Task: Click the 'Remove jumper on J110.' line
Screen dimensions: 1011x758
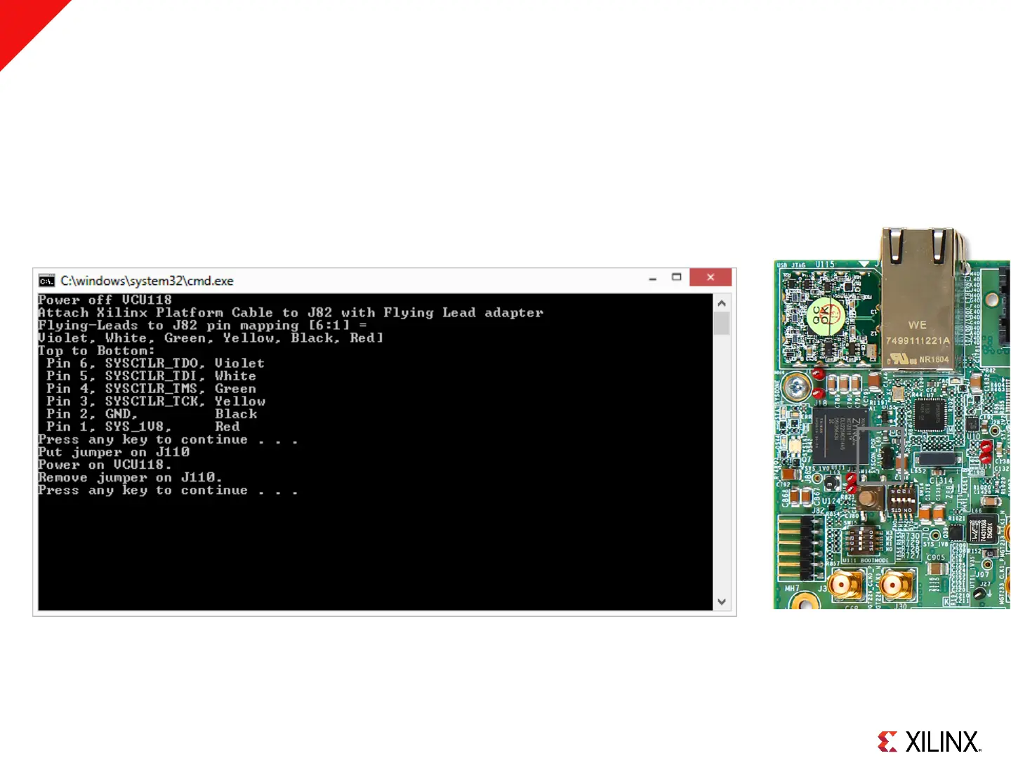Action: pos(130,477)
